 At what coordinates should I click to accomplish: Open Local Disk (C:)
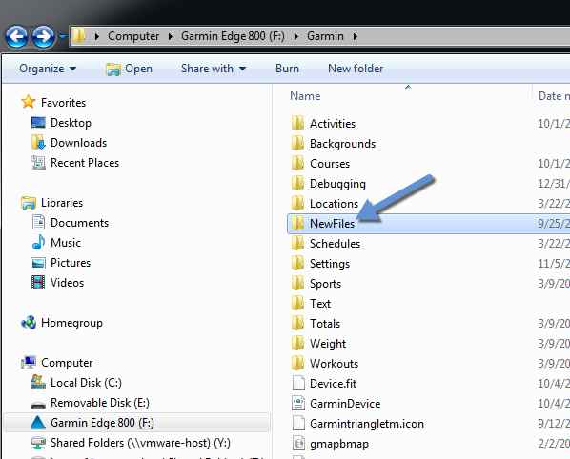86,383
